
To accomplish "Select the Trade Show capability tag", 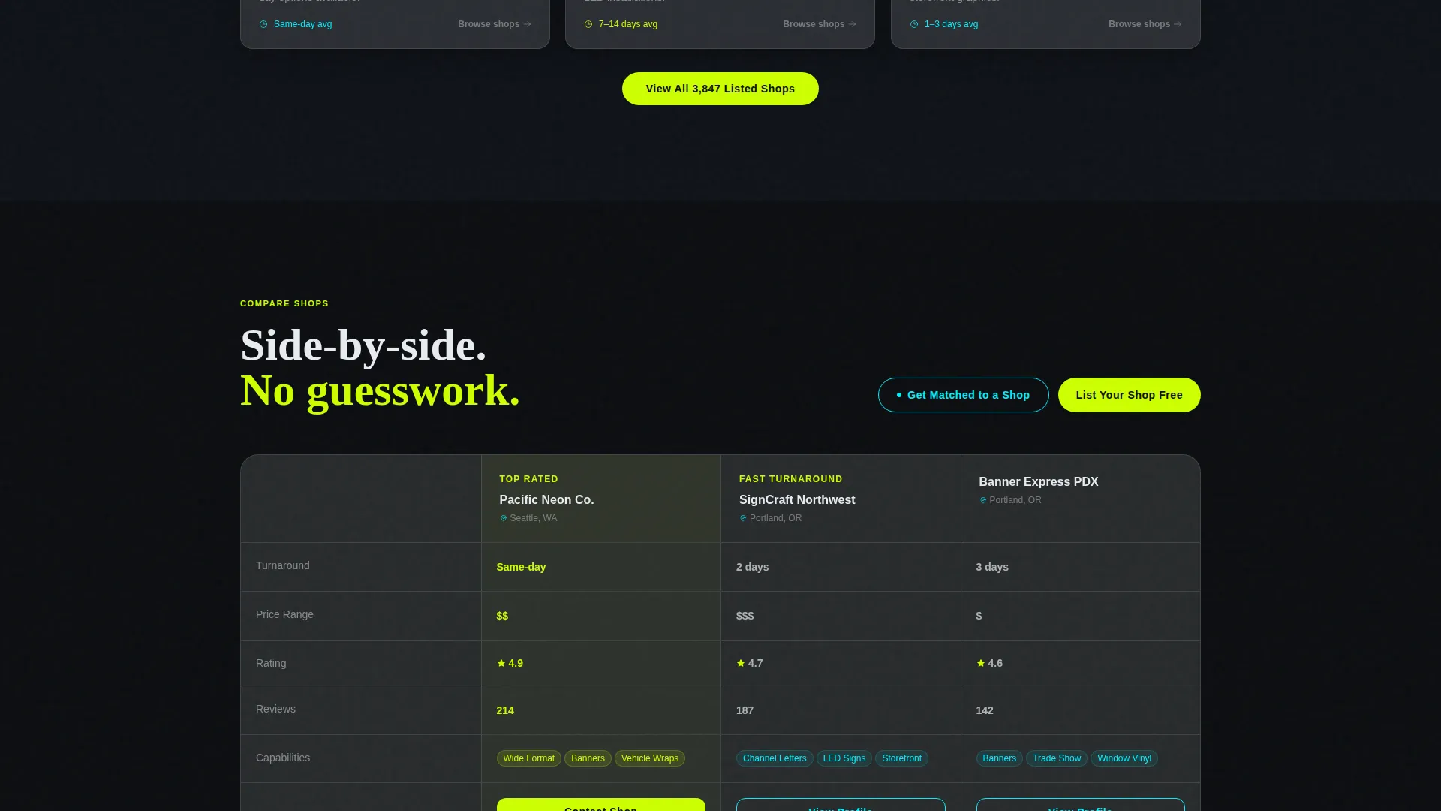I will (1057, 758).
